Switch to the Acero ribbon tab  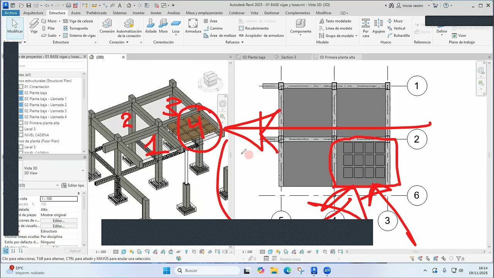(x=76, y=13)
